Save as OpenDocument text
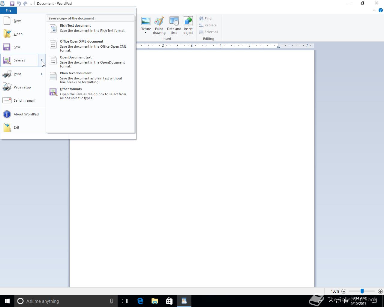 click(91, 61)
